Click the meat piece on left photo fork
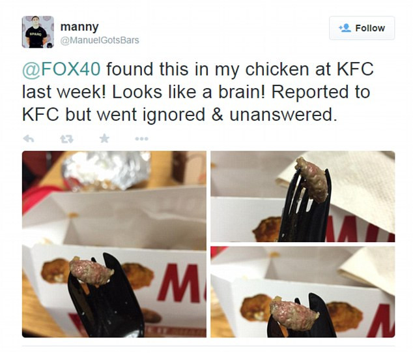This screenshot has height=353, width=413. 91,272
